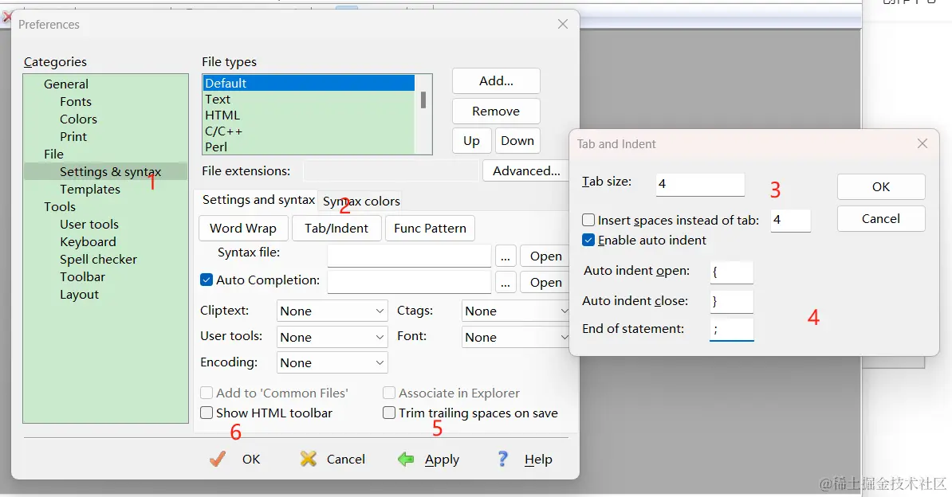This screenshot has height=497, width=952.
Task: Click the Auto Completion path field
Action: 409,282
